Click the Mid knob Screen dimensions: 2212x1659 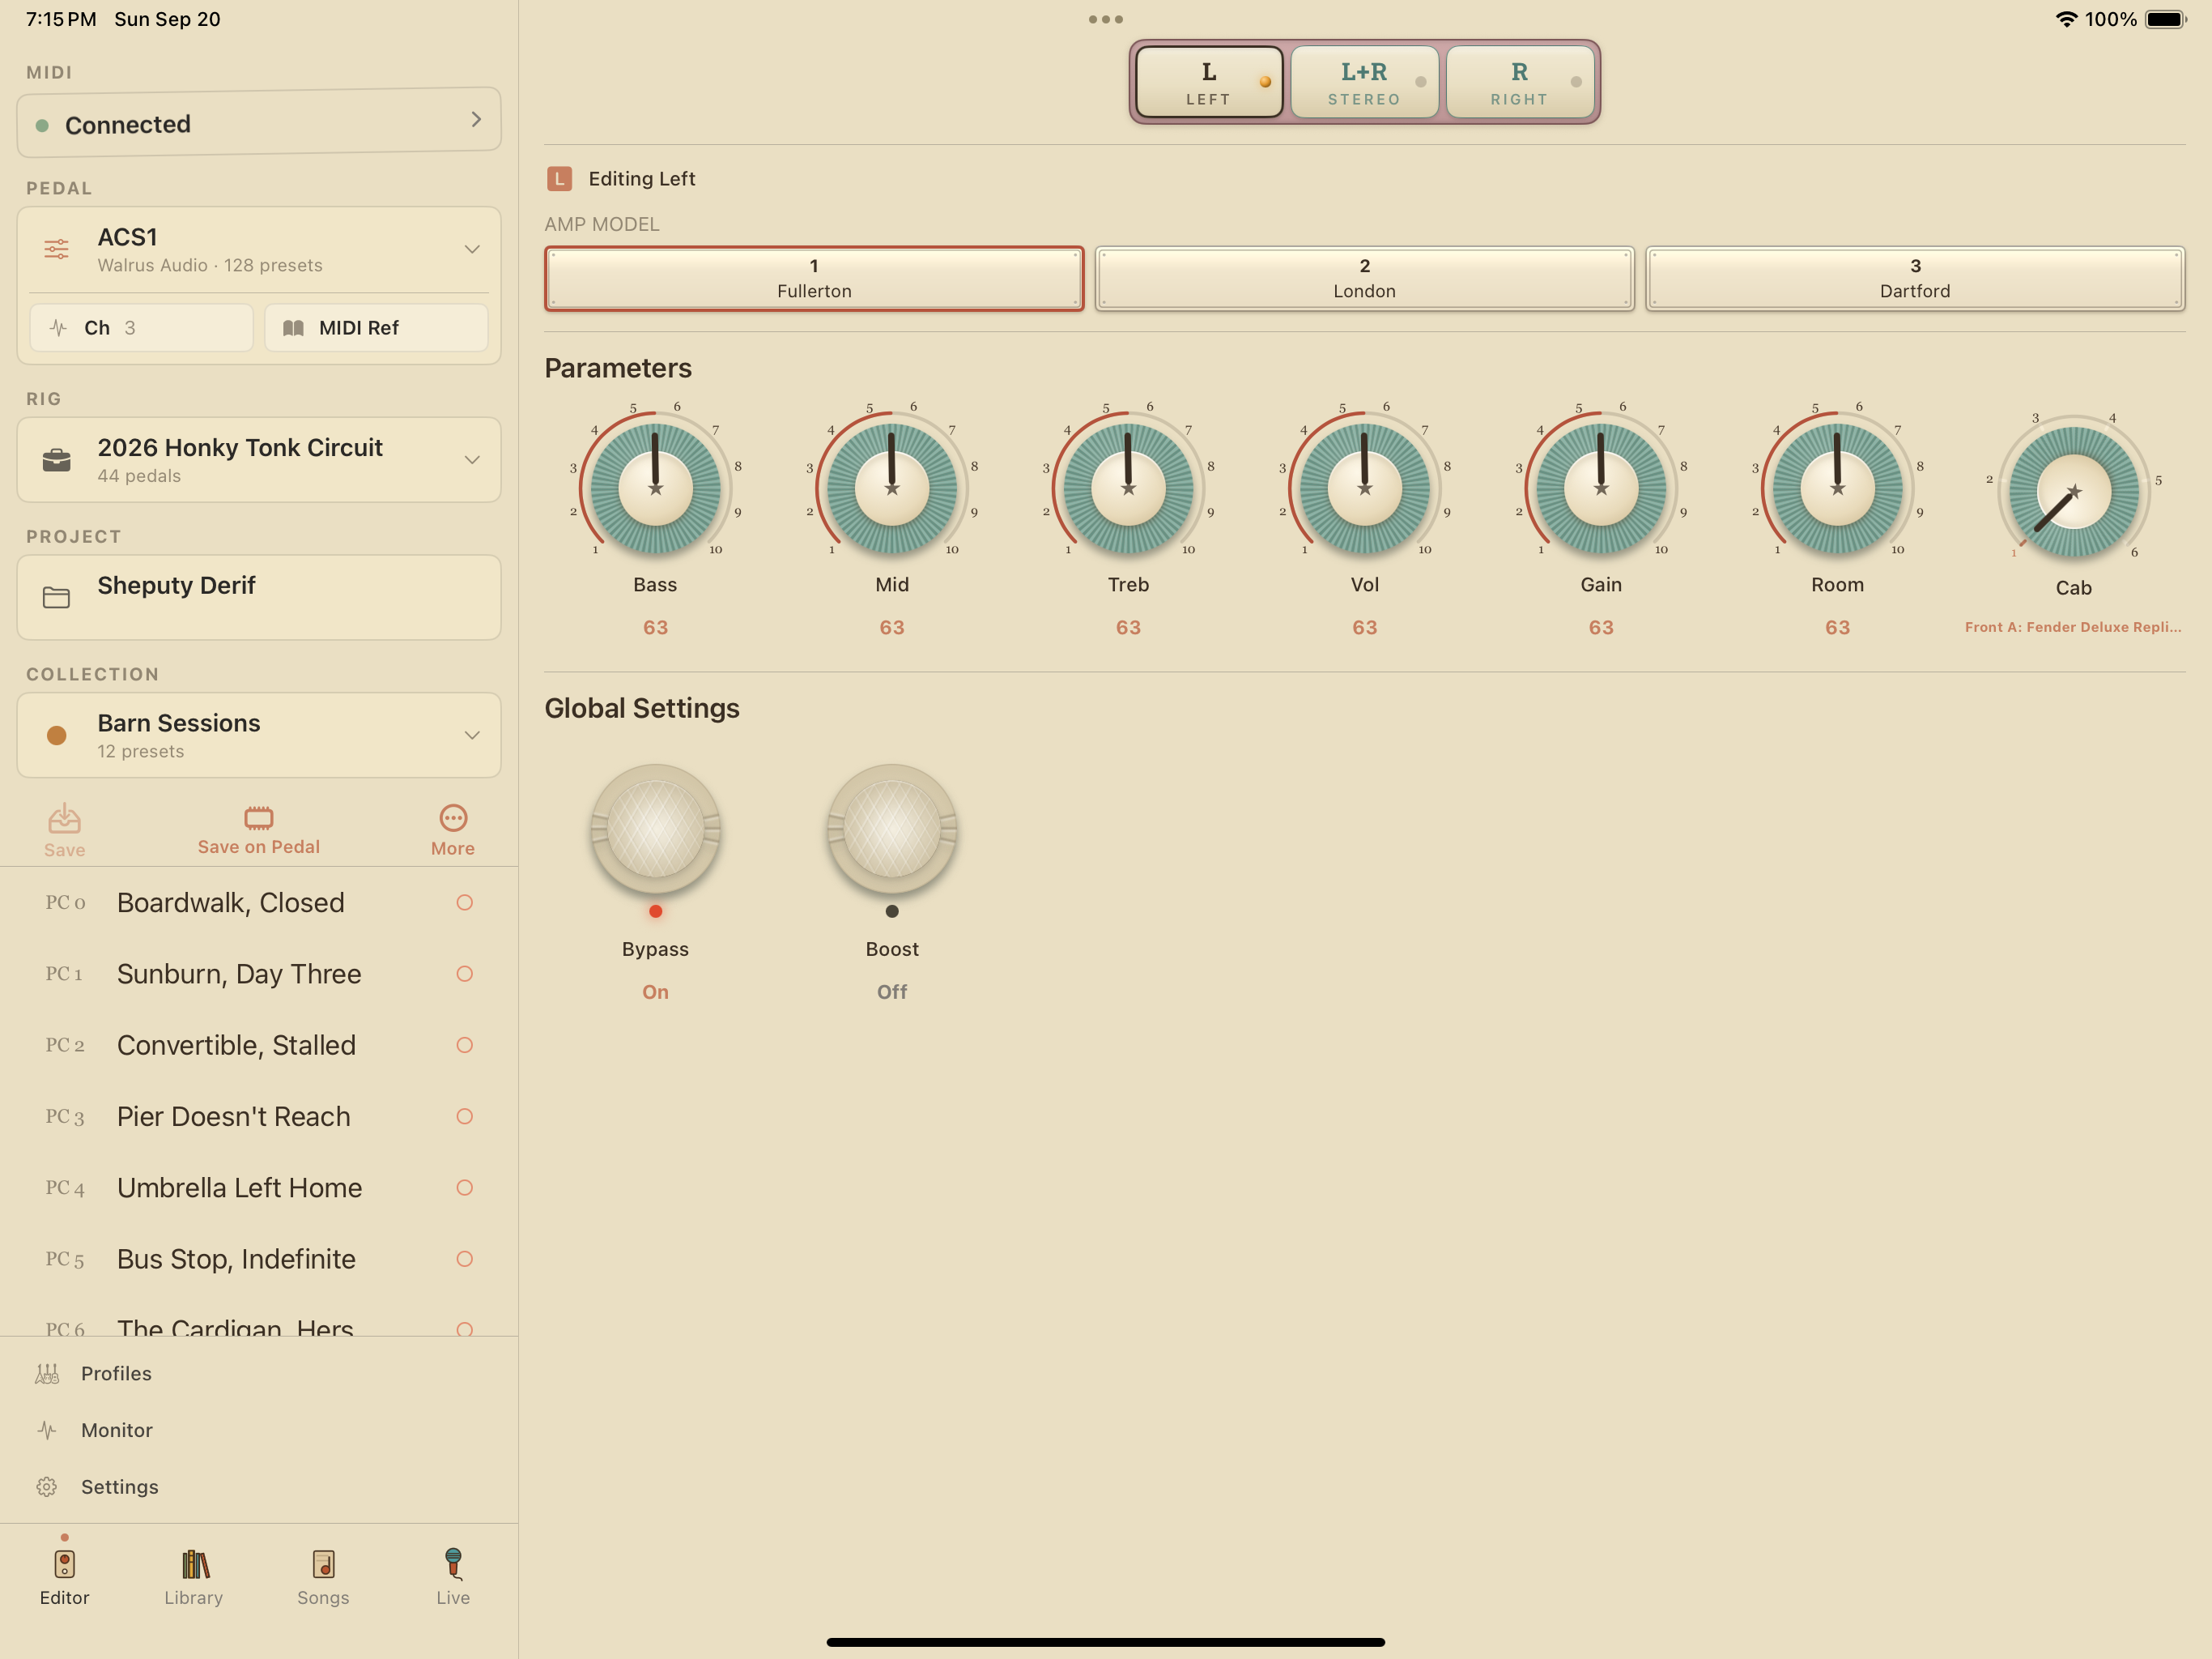pos(892,488)
